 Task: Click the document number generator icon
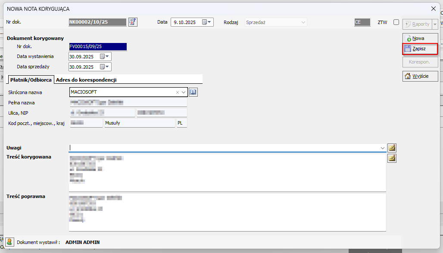133,22
